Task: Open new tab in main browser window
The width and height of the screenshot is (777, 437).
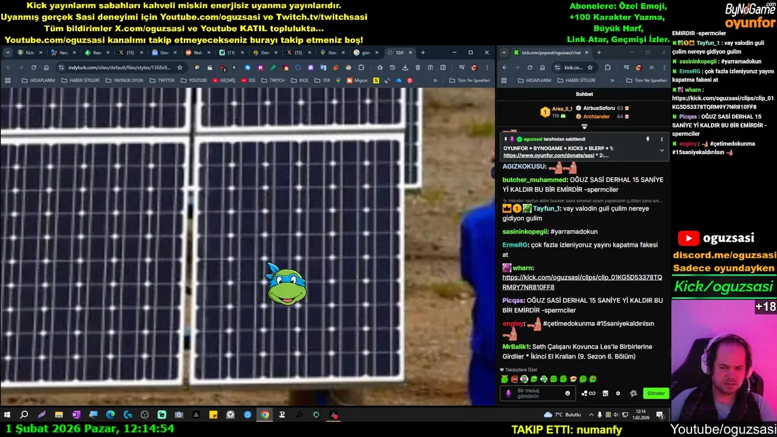Action: pyautogui.click(x=423, y=53)
